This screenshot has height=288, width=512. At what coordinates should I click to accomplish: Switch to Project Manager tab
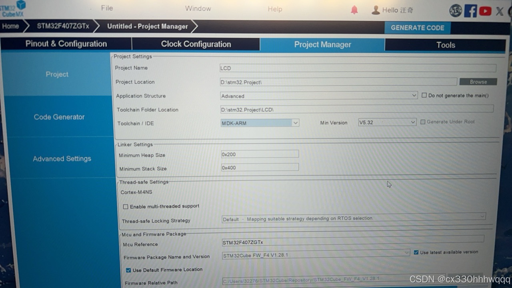click(322, 45)
